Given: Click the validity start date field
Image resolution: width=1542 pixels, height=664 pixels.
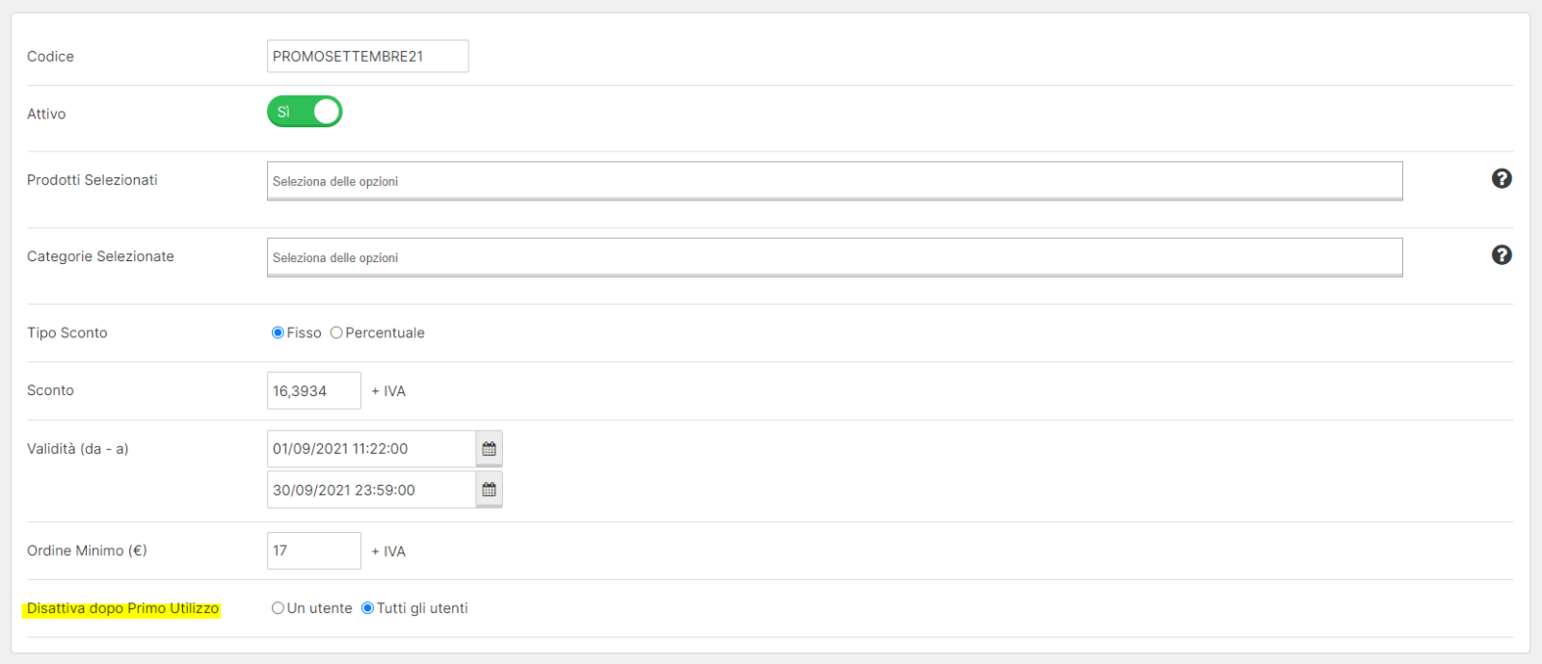Looking at the screenshot, I should pyautogui.click(x=371, y=449).
